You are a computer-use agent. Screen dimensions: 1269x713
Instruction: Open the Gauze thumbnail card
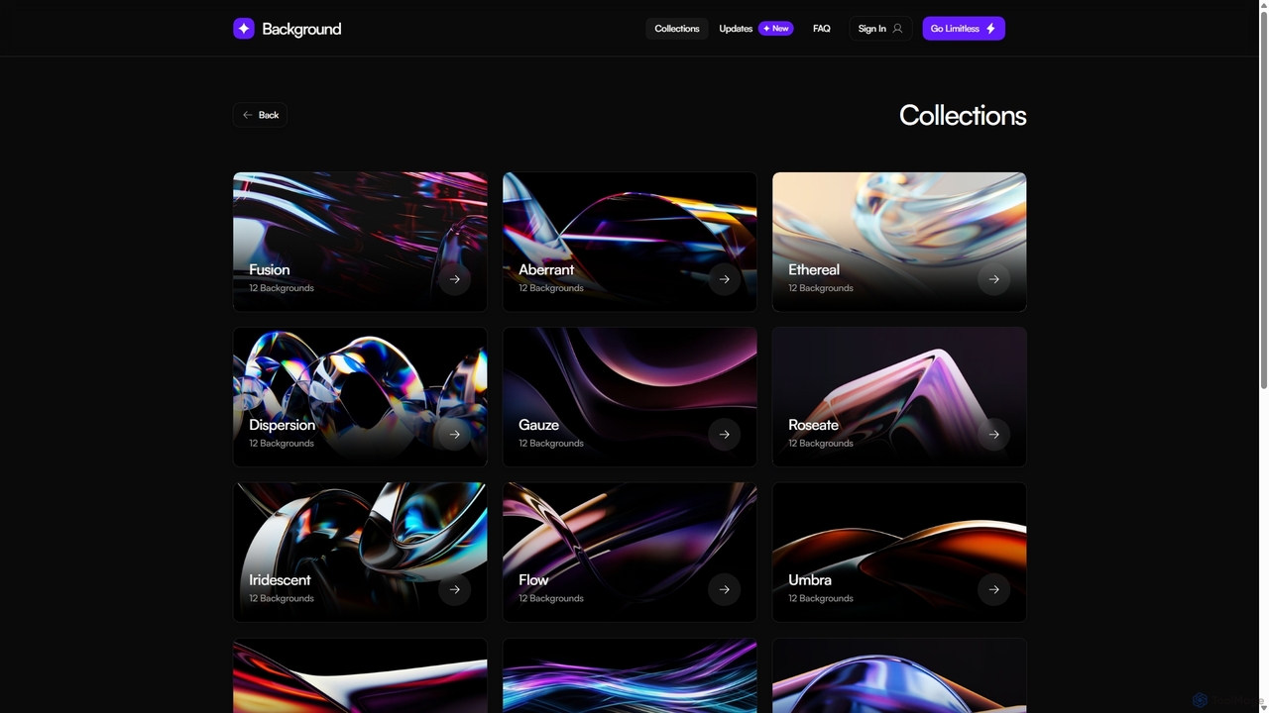coord(630,397)
